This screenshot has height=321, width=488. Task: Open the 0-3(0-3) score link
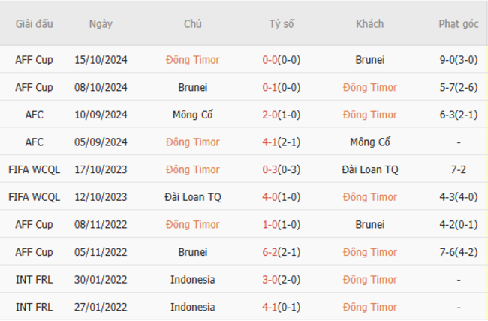(282, 169)
